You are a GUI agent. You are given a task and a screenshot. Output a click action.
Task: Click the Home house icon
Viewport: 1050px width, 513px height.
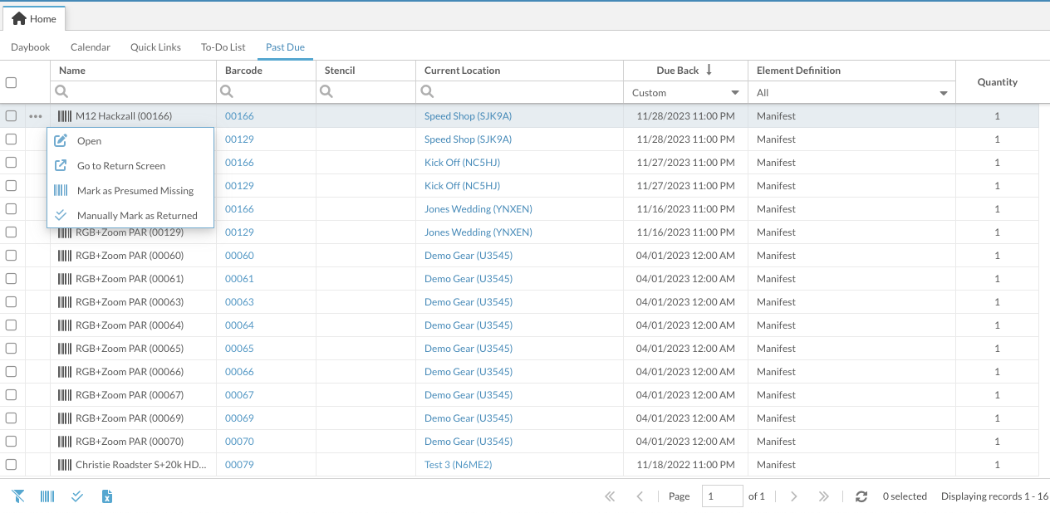pos(19,18)
